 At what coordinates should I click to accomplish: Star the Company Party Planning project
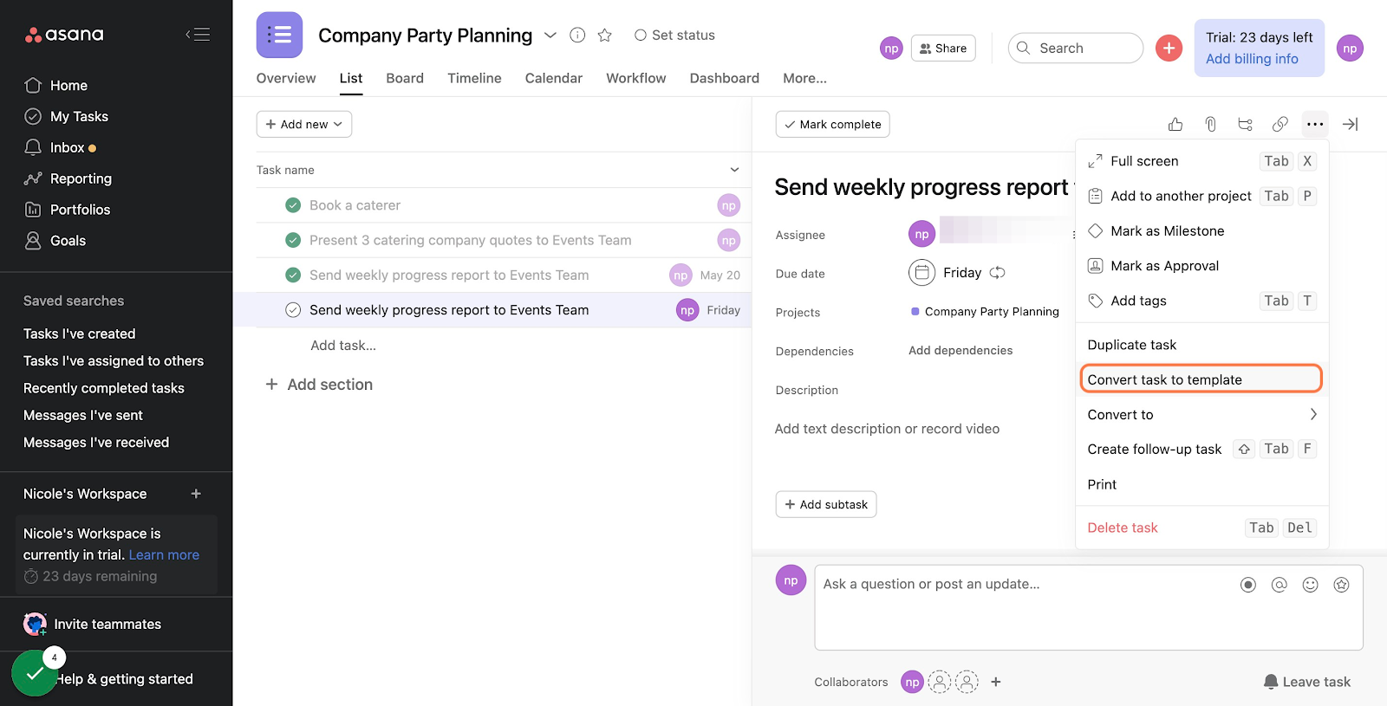click(605, 35)
